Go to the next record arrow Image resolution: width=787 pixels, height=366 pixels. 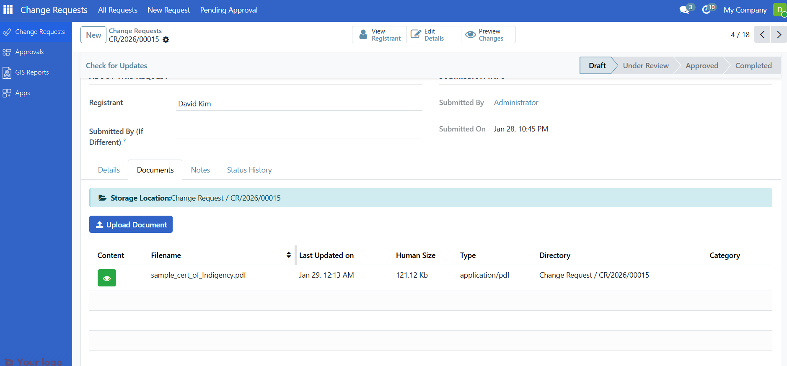(779, 35)
